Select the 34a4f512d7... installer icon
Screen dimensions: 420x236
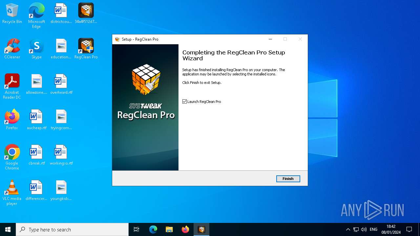pyautogui.click(x=86, y=14)
